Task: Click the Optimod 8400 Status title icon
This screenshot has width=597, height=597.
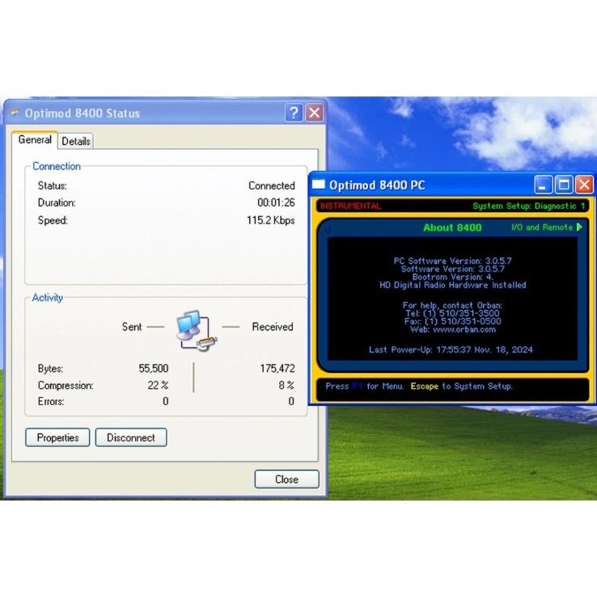Action: (15, 113)
